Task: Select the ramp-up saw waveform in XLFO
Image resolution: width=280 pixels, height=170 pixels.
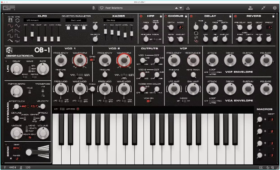Action: pos(10,31)
